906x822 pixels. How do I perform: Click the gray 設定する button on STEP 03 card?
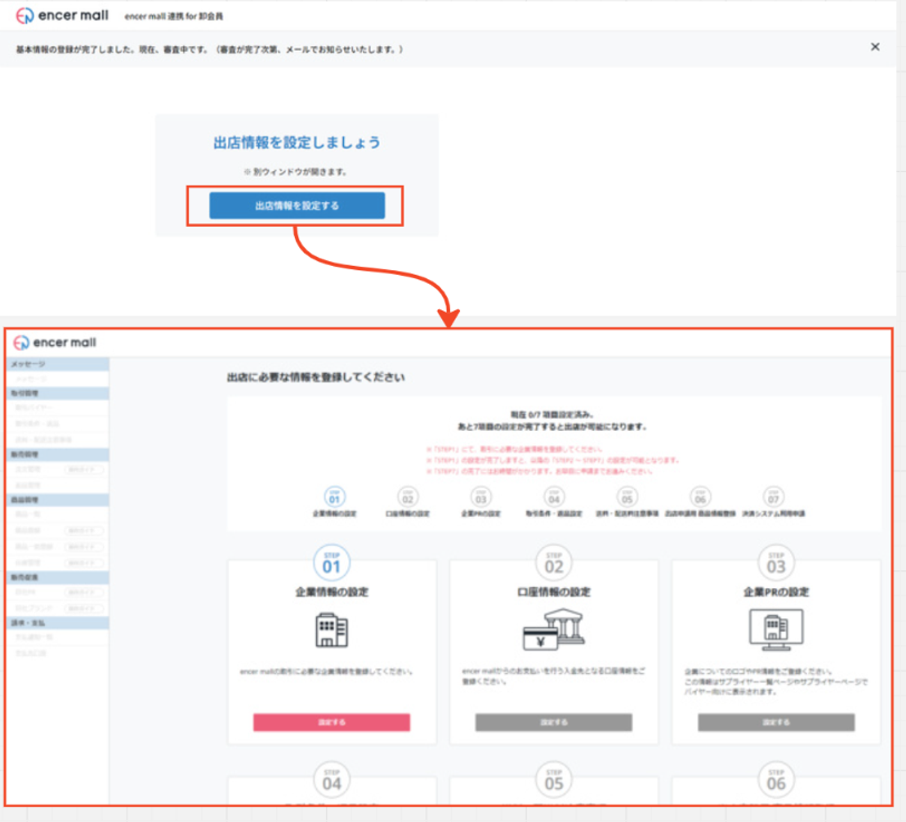pos(776,722)
